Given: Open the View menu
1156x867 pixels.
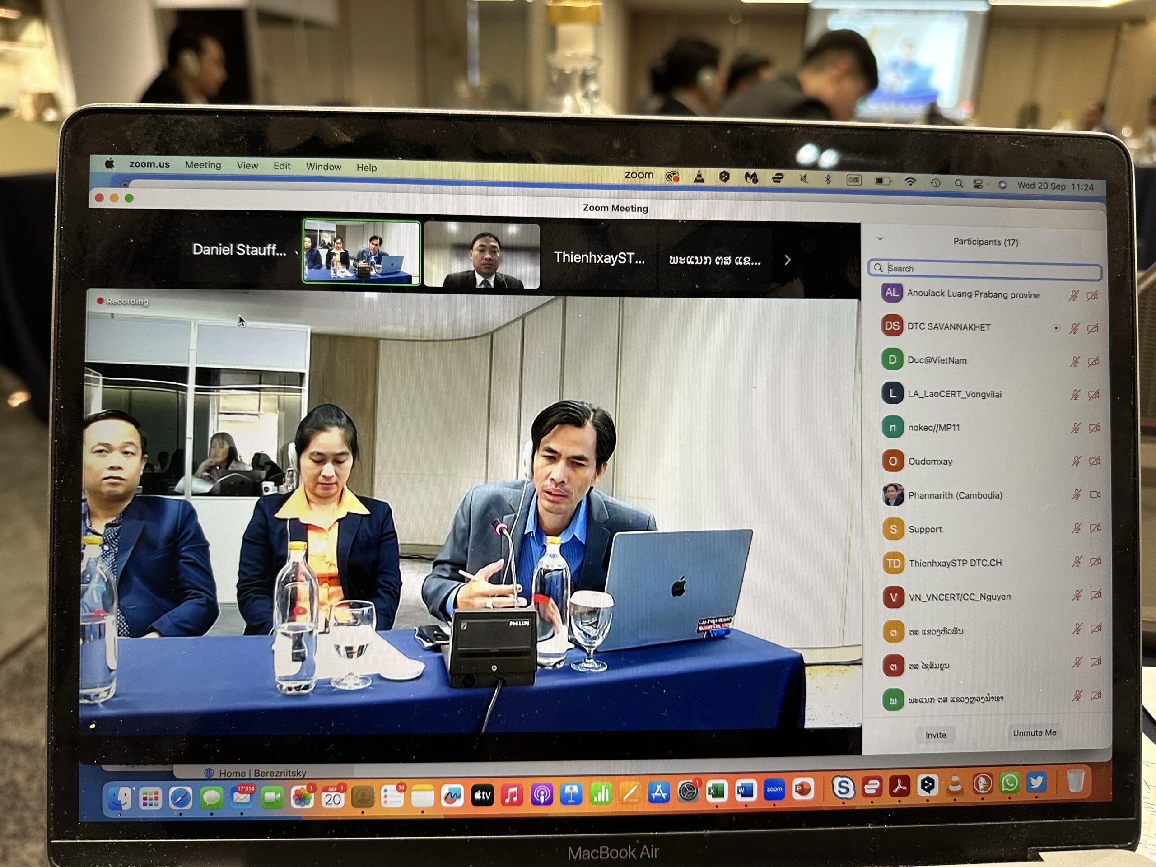Looking at the screenshot, I should pyautogui.click(x=247, y=165).
